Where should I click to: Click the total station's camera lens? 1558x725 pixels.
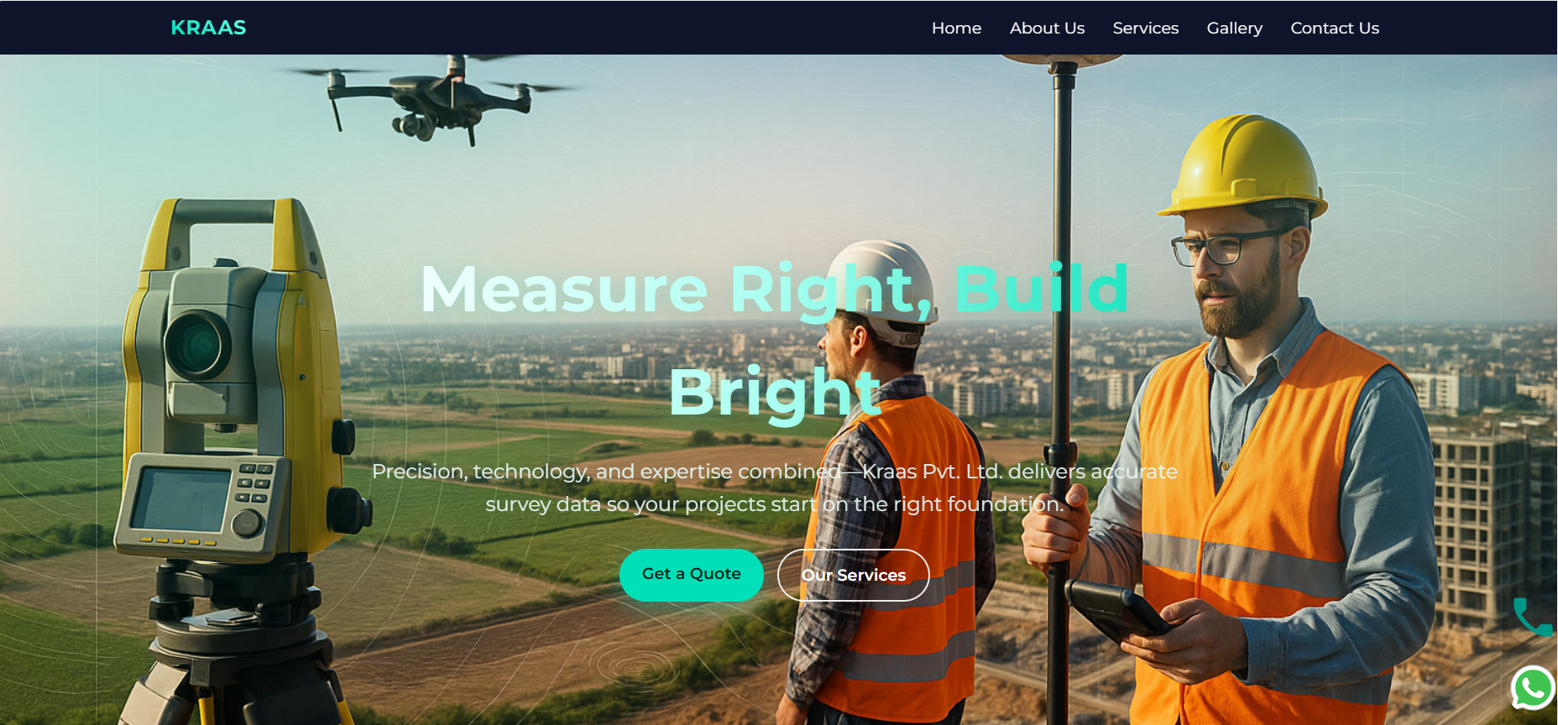coord(197,344)
